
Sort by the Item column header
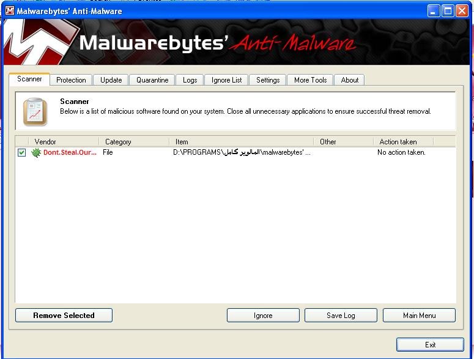pos(241,141)
